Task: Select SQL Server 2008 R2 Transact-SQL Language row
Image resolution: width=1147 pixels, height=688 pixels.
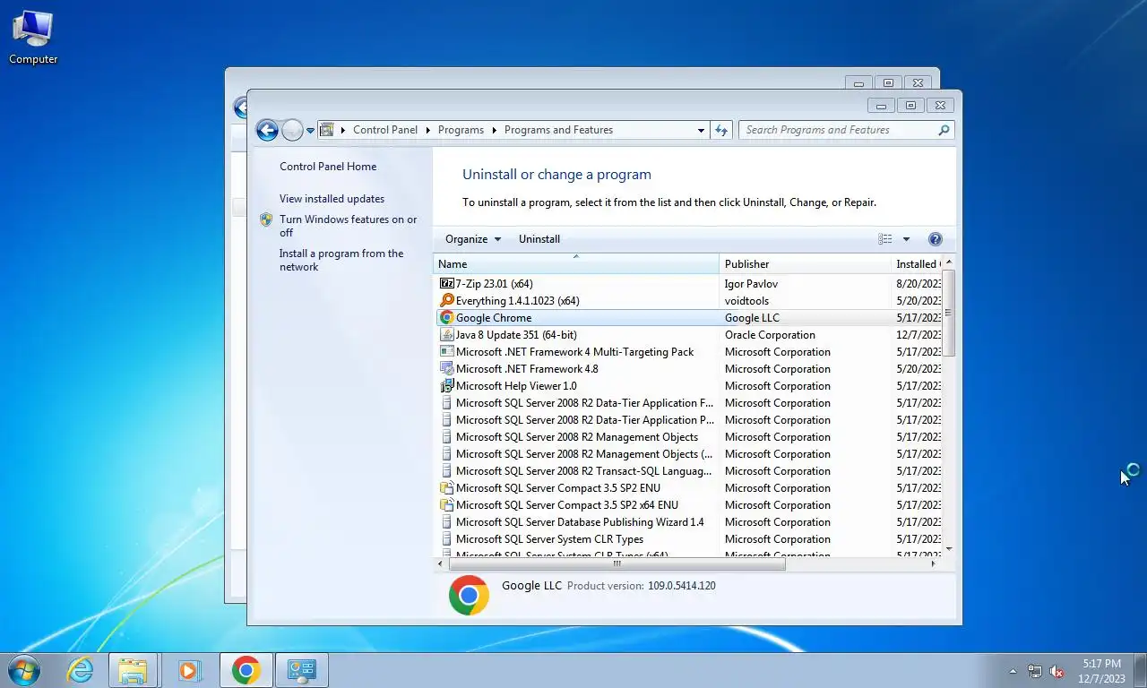Action: pos(688,471)
